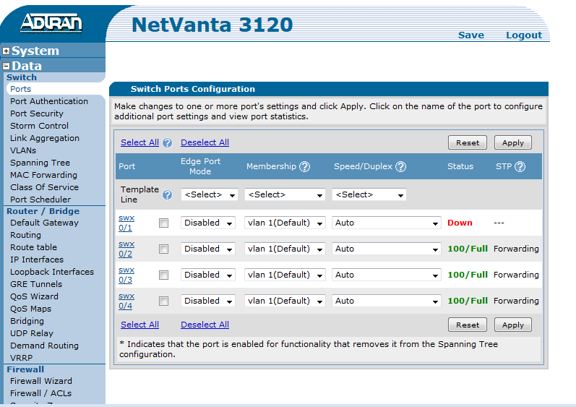Click the Logout link
The image size is (576, 407).
pyautogui.click(x=524, y=35)
